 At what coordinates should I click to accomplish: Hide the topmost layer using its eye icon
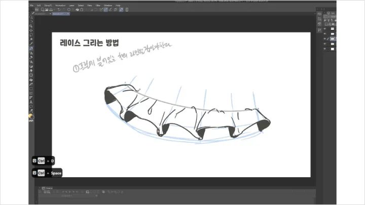325,29
